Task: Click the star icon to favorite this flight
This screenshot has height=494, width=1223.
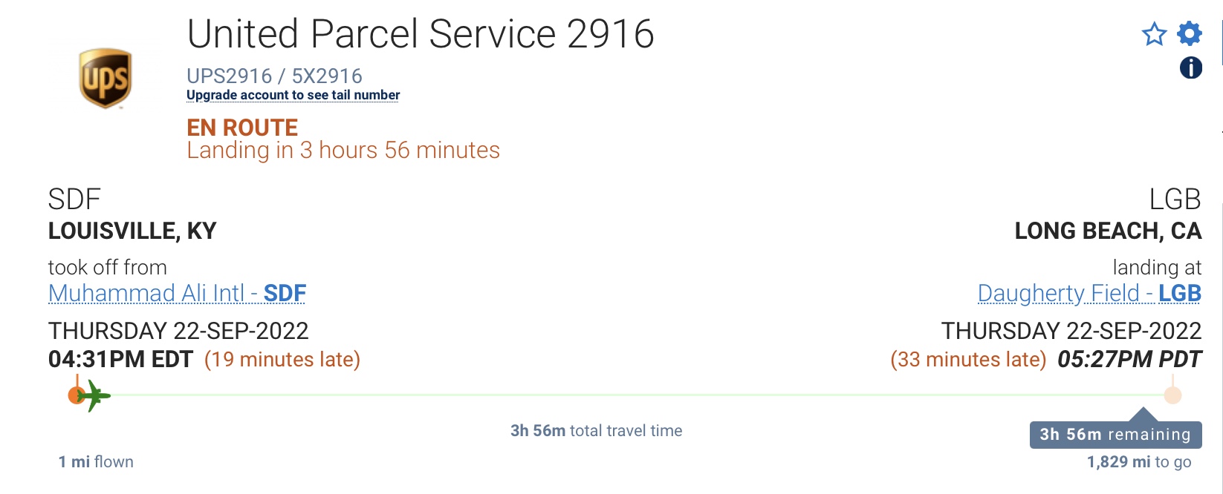Action: (1154, 34)
